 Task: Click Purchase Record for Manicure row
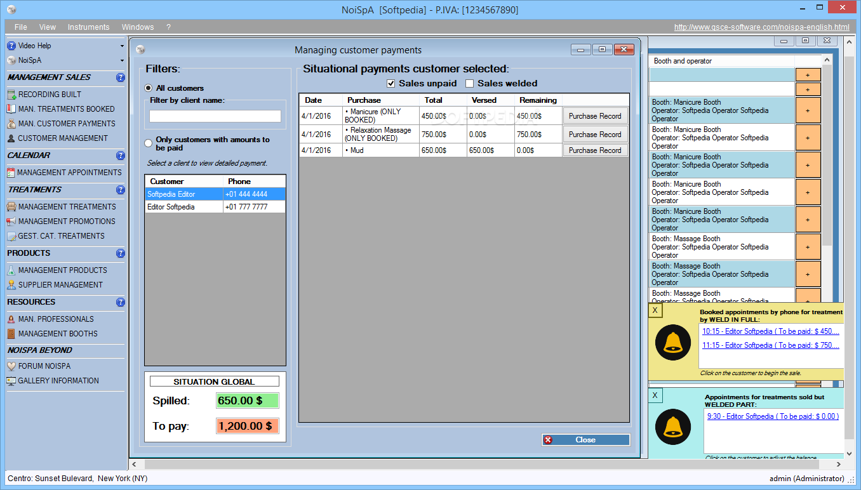(x=595, y=116)
